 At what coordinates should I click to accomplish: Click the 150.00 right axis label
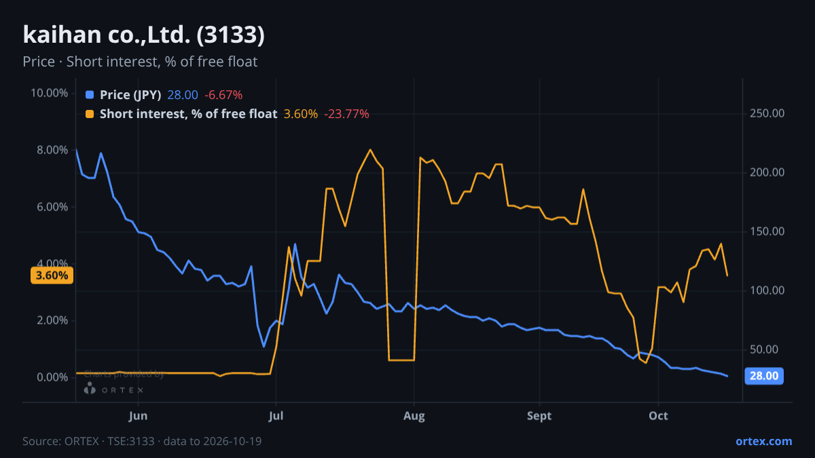[x=767, y=231]
